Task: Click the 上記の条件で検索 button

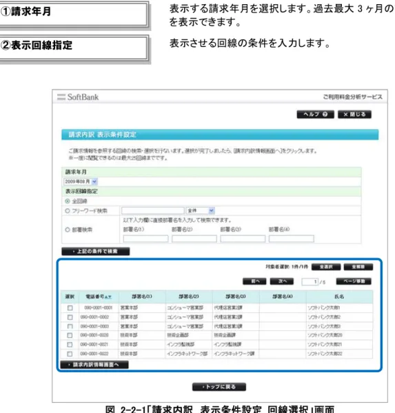Action: [96, 251]
